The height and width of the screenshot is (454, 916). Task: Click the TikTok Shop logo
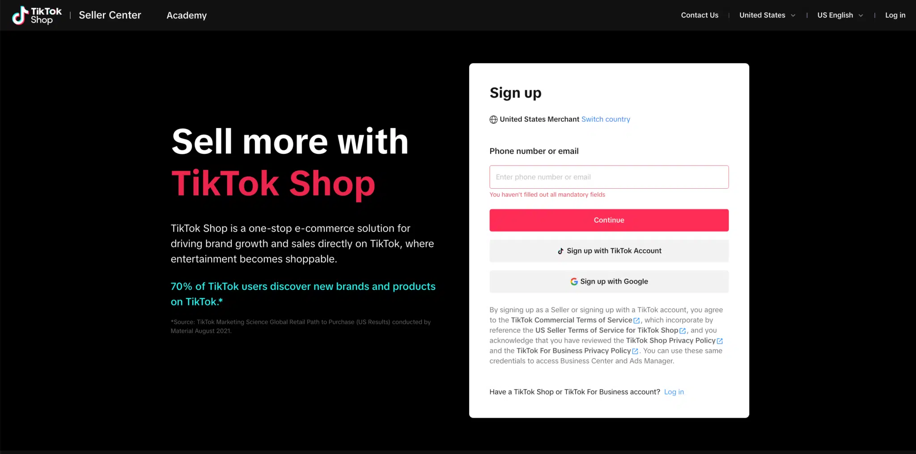[x=36, y=15]
